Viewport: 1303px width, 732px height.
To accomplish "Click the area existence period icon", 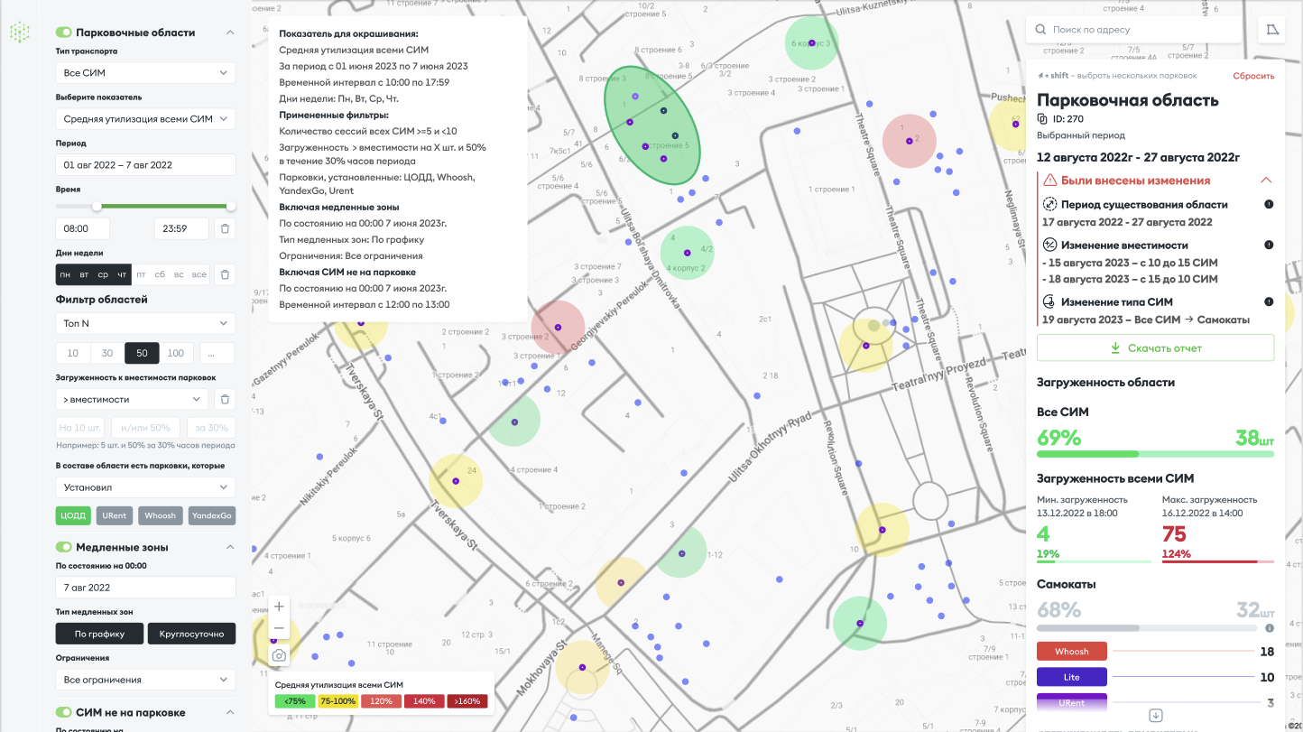I will click(1049, 204).
